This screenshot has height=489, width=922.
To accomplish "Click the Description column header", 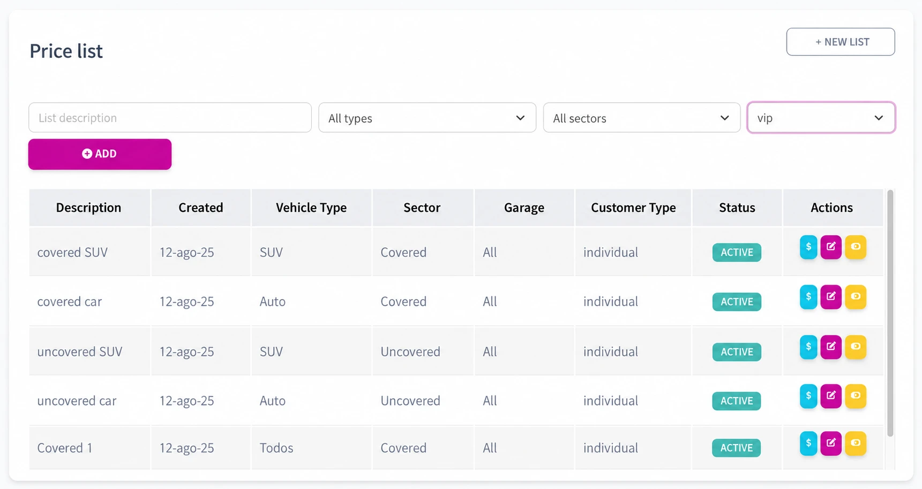I will (89, 208).
